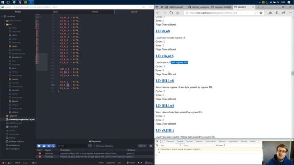Add page to favorites with star icon
Image resolution: width=294 pixels, height=165 pixels.
[x=261, y=13]
